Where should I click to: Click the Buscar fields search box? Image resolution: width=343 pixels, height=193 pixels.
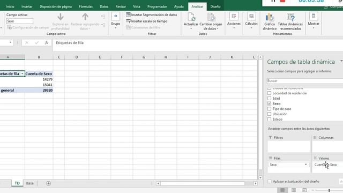point(305,81)
